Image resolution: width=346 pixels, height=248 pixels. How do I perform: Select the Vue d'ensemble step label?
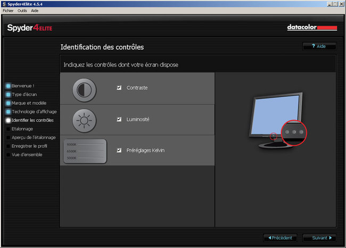(27, 155)
